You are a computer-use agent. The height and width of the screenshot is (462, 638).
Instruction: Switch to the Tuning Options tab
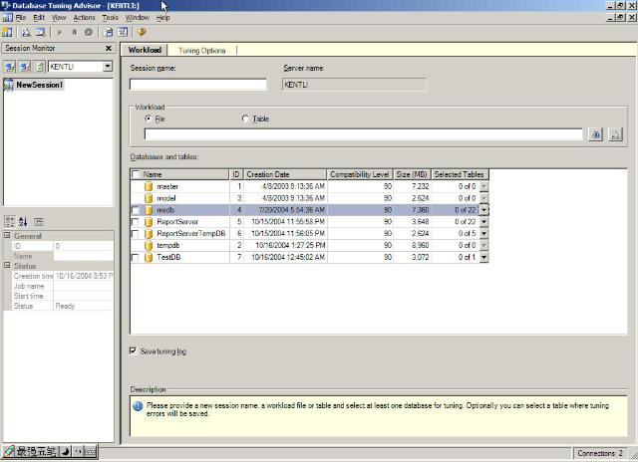(x=202, y=50)
